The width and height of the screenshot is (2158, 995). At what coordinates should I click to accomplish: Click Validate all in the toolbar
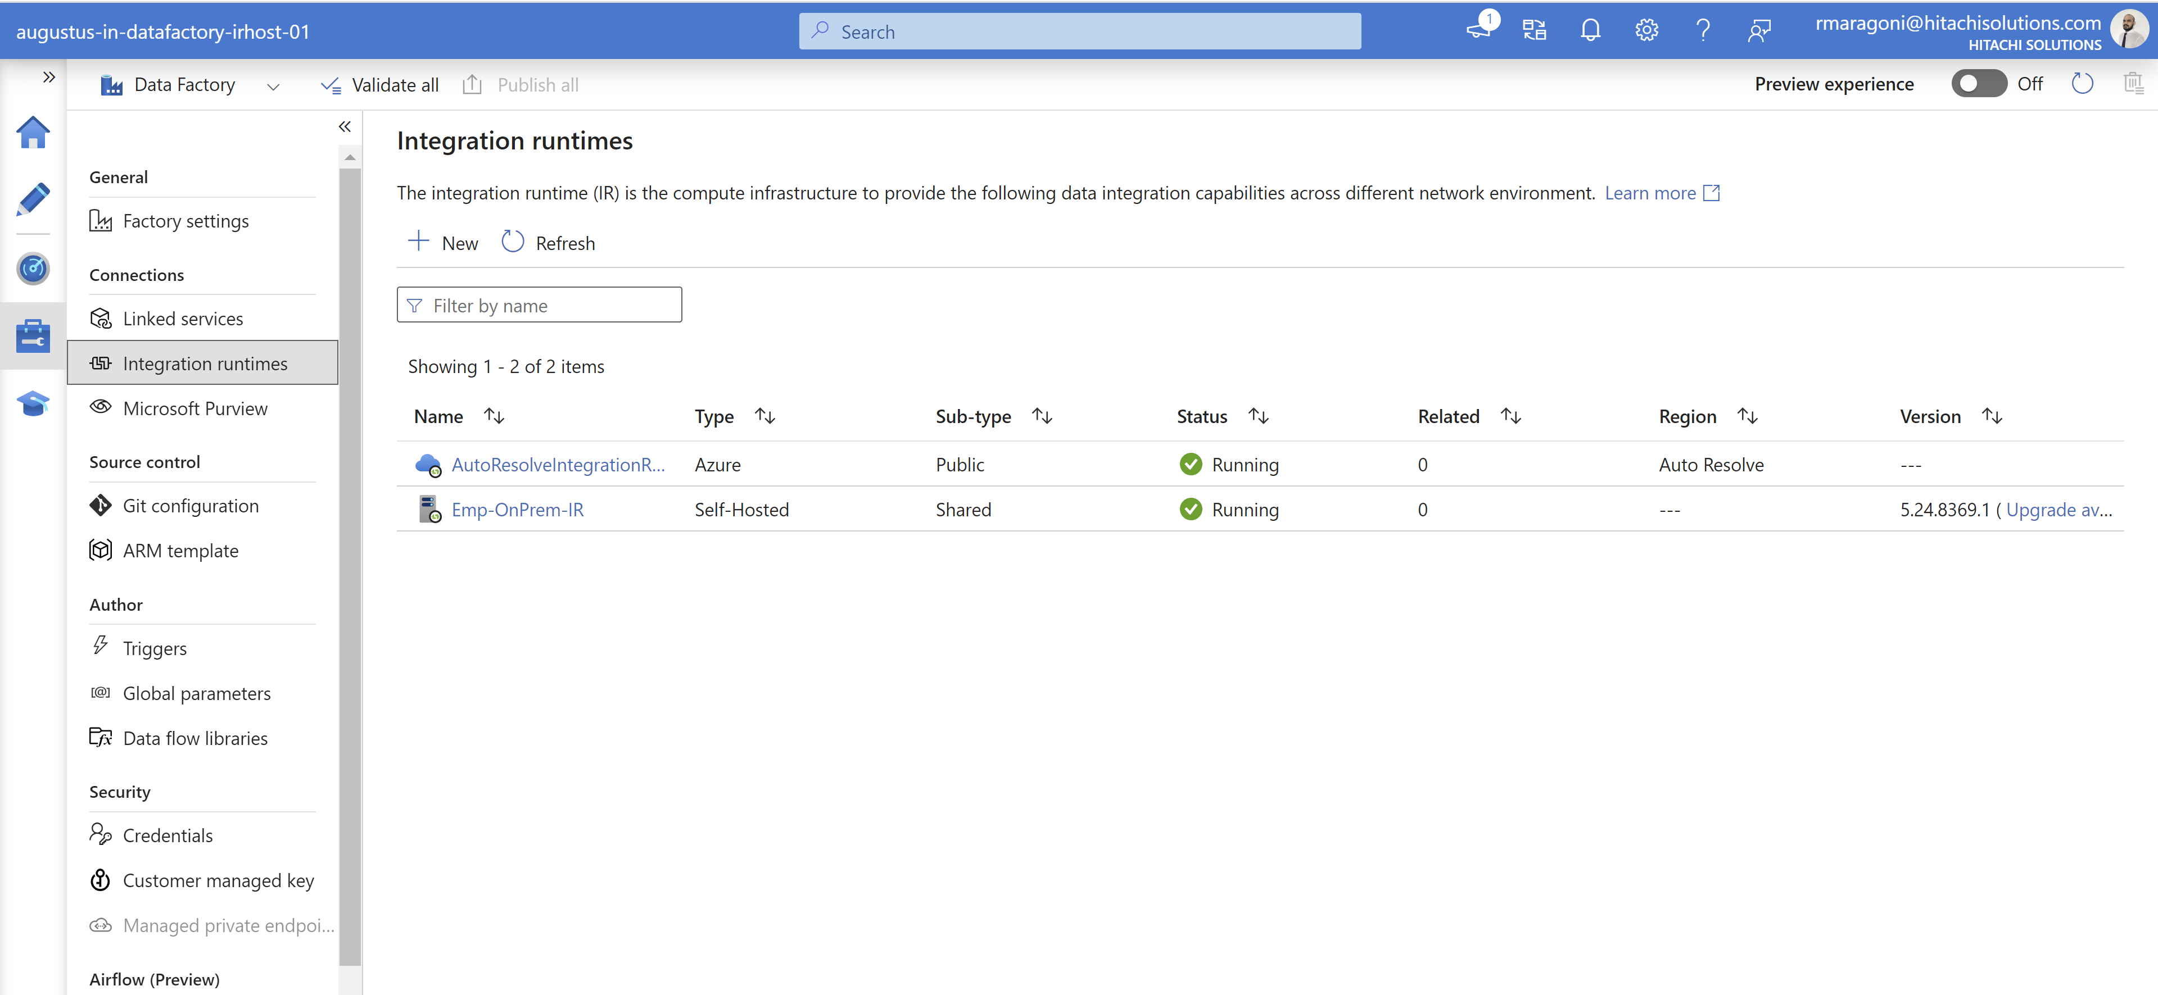[x=379, y=85]
